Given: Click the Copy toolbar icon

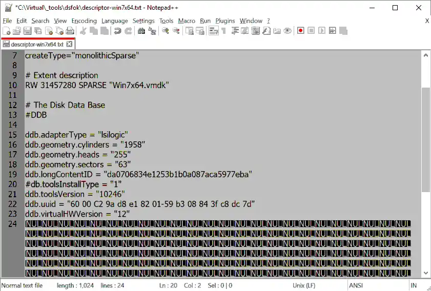Looking at the screenshot, I should coord(94,31).
